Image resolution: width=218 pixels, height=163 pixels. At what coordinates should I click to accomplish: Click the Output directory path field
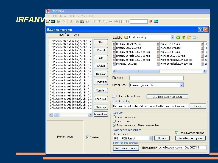pos(150,106)
